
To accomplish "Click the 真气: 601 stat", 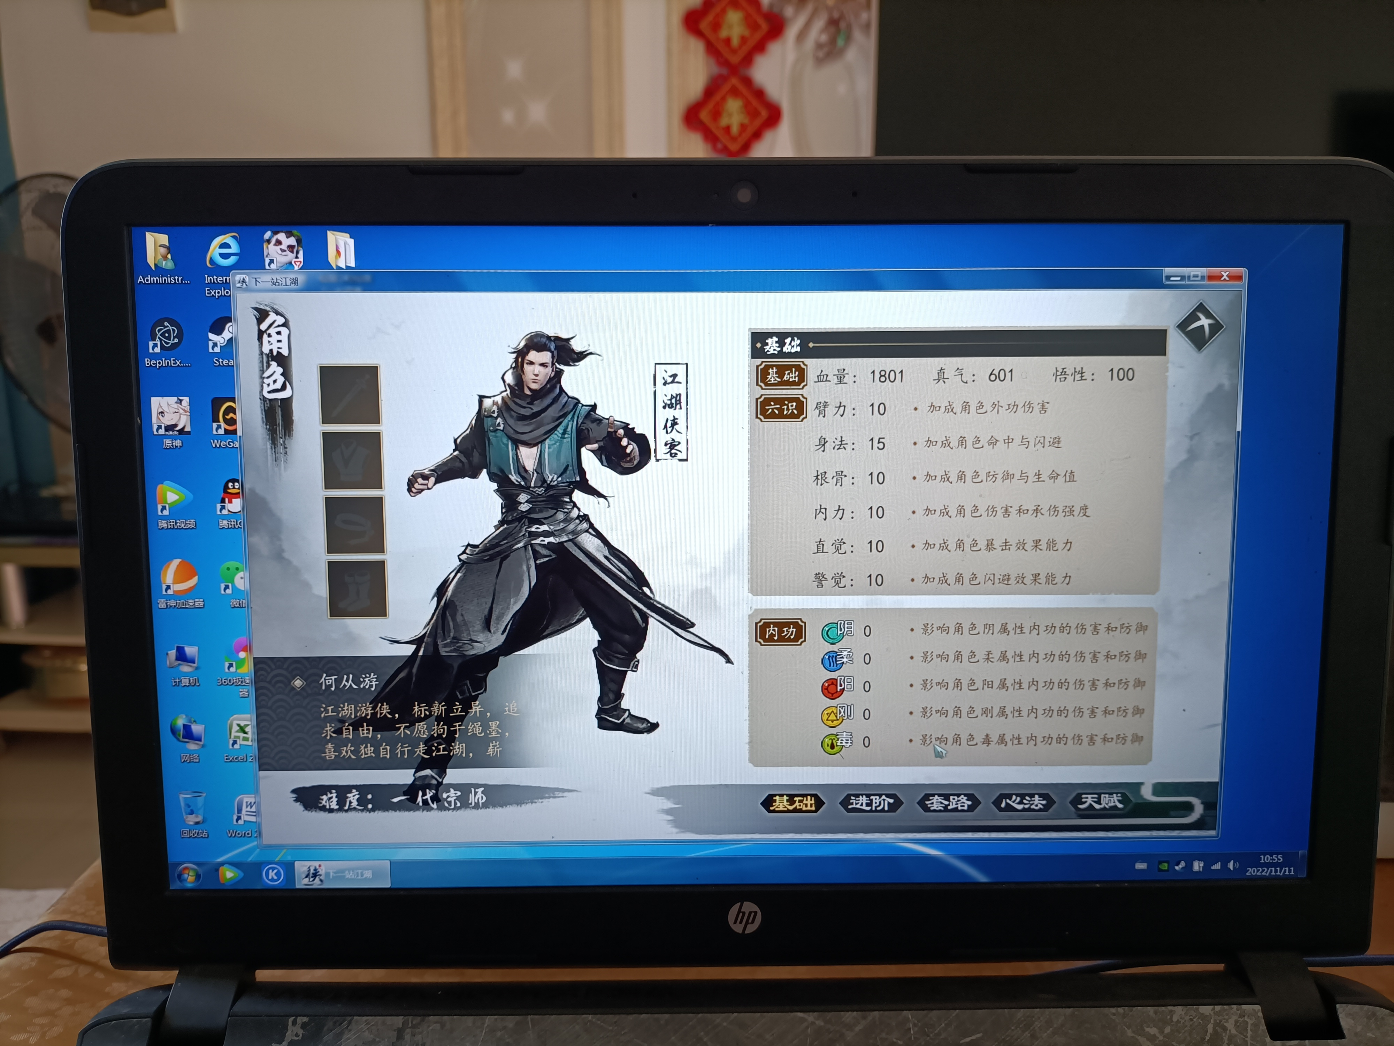I will pyautogui.click(x=973, y=376).
